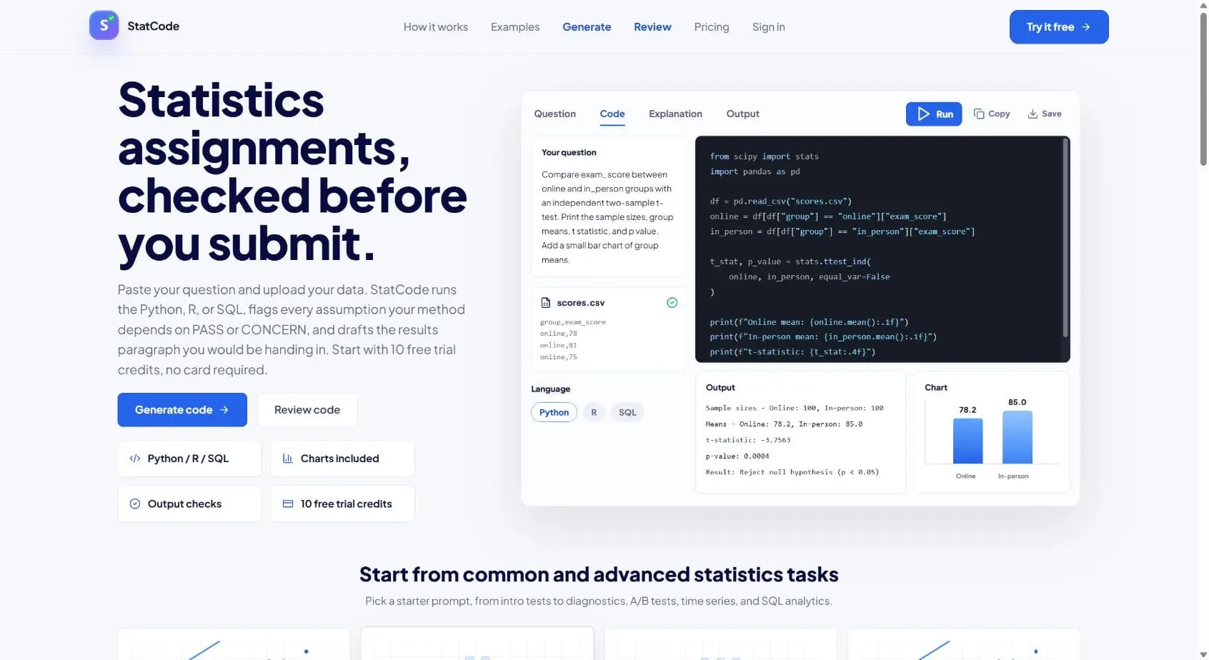The image size is (1209, 660).
Task: Click the check circle icon for Output checks
Action: [135, 504]
